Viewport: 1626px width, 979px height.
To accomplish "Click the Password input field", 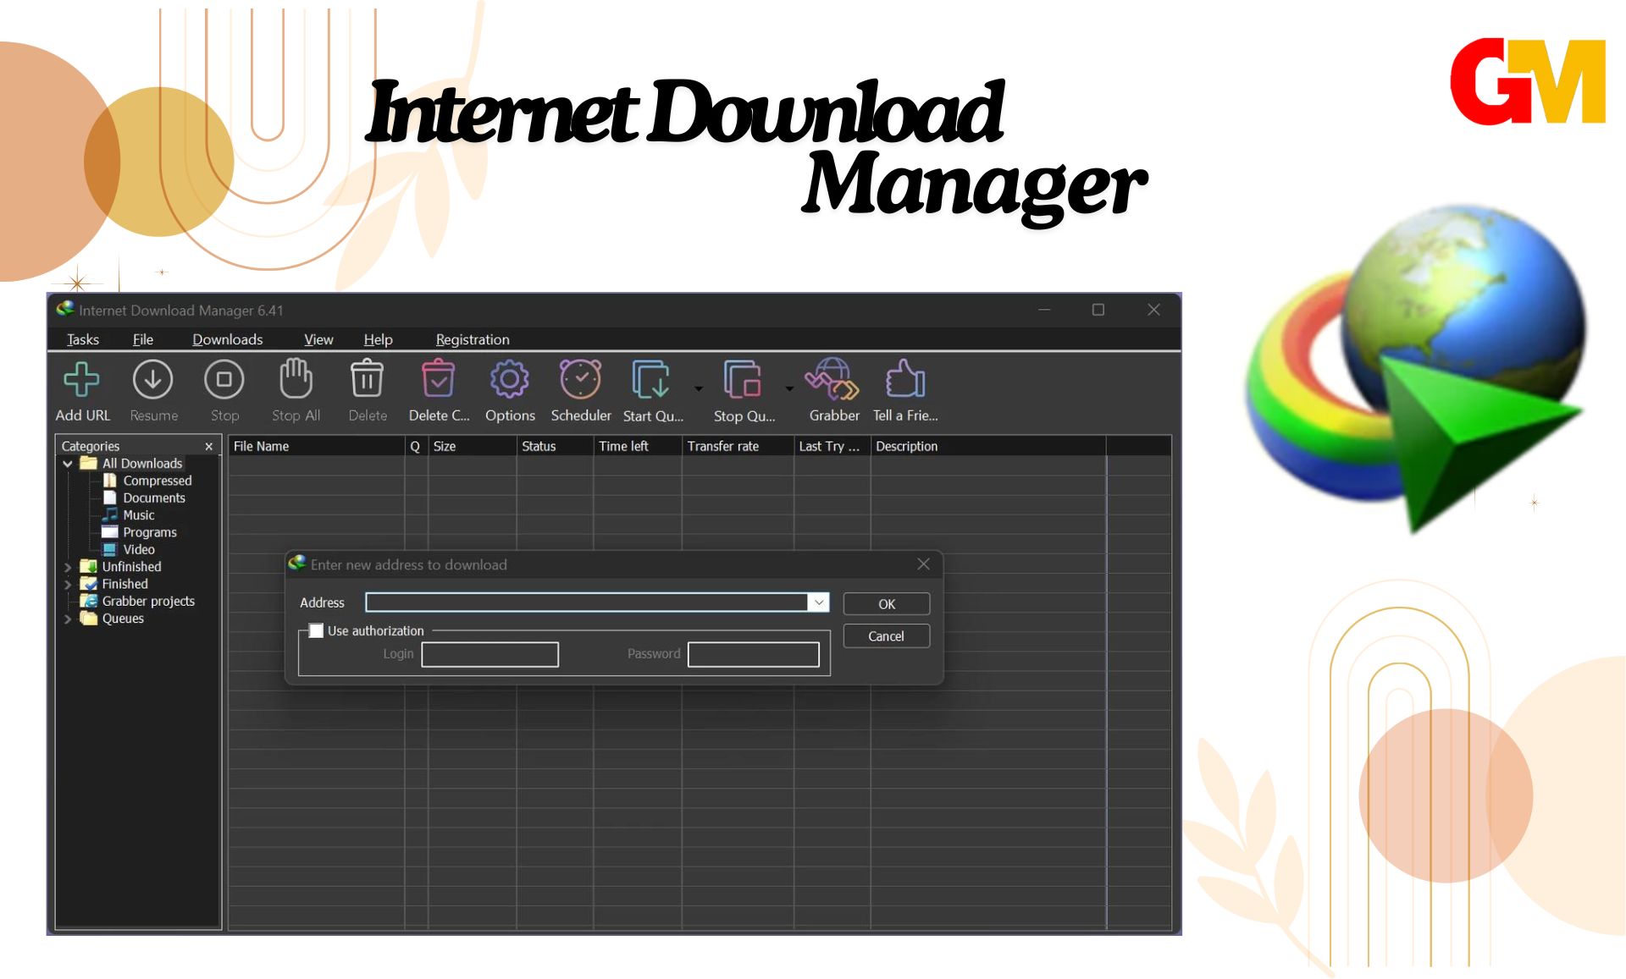I will [754, 654].
